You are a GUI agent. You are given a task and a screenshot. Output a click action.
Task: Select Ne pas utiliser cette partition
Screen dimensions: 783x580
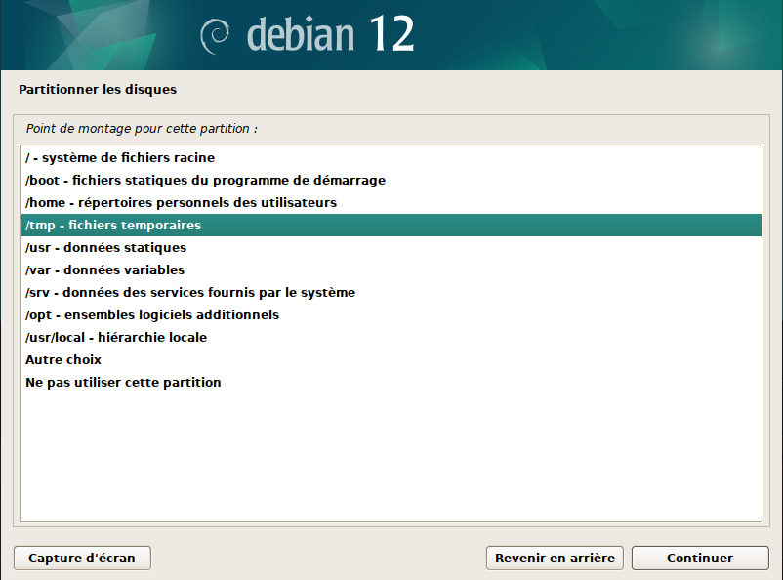coord(391,383)
